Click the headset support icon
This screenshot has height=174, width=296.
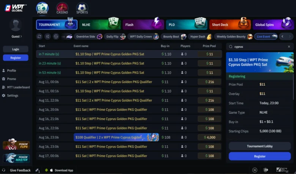3,170
